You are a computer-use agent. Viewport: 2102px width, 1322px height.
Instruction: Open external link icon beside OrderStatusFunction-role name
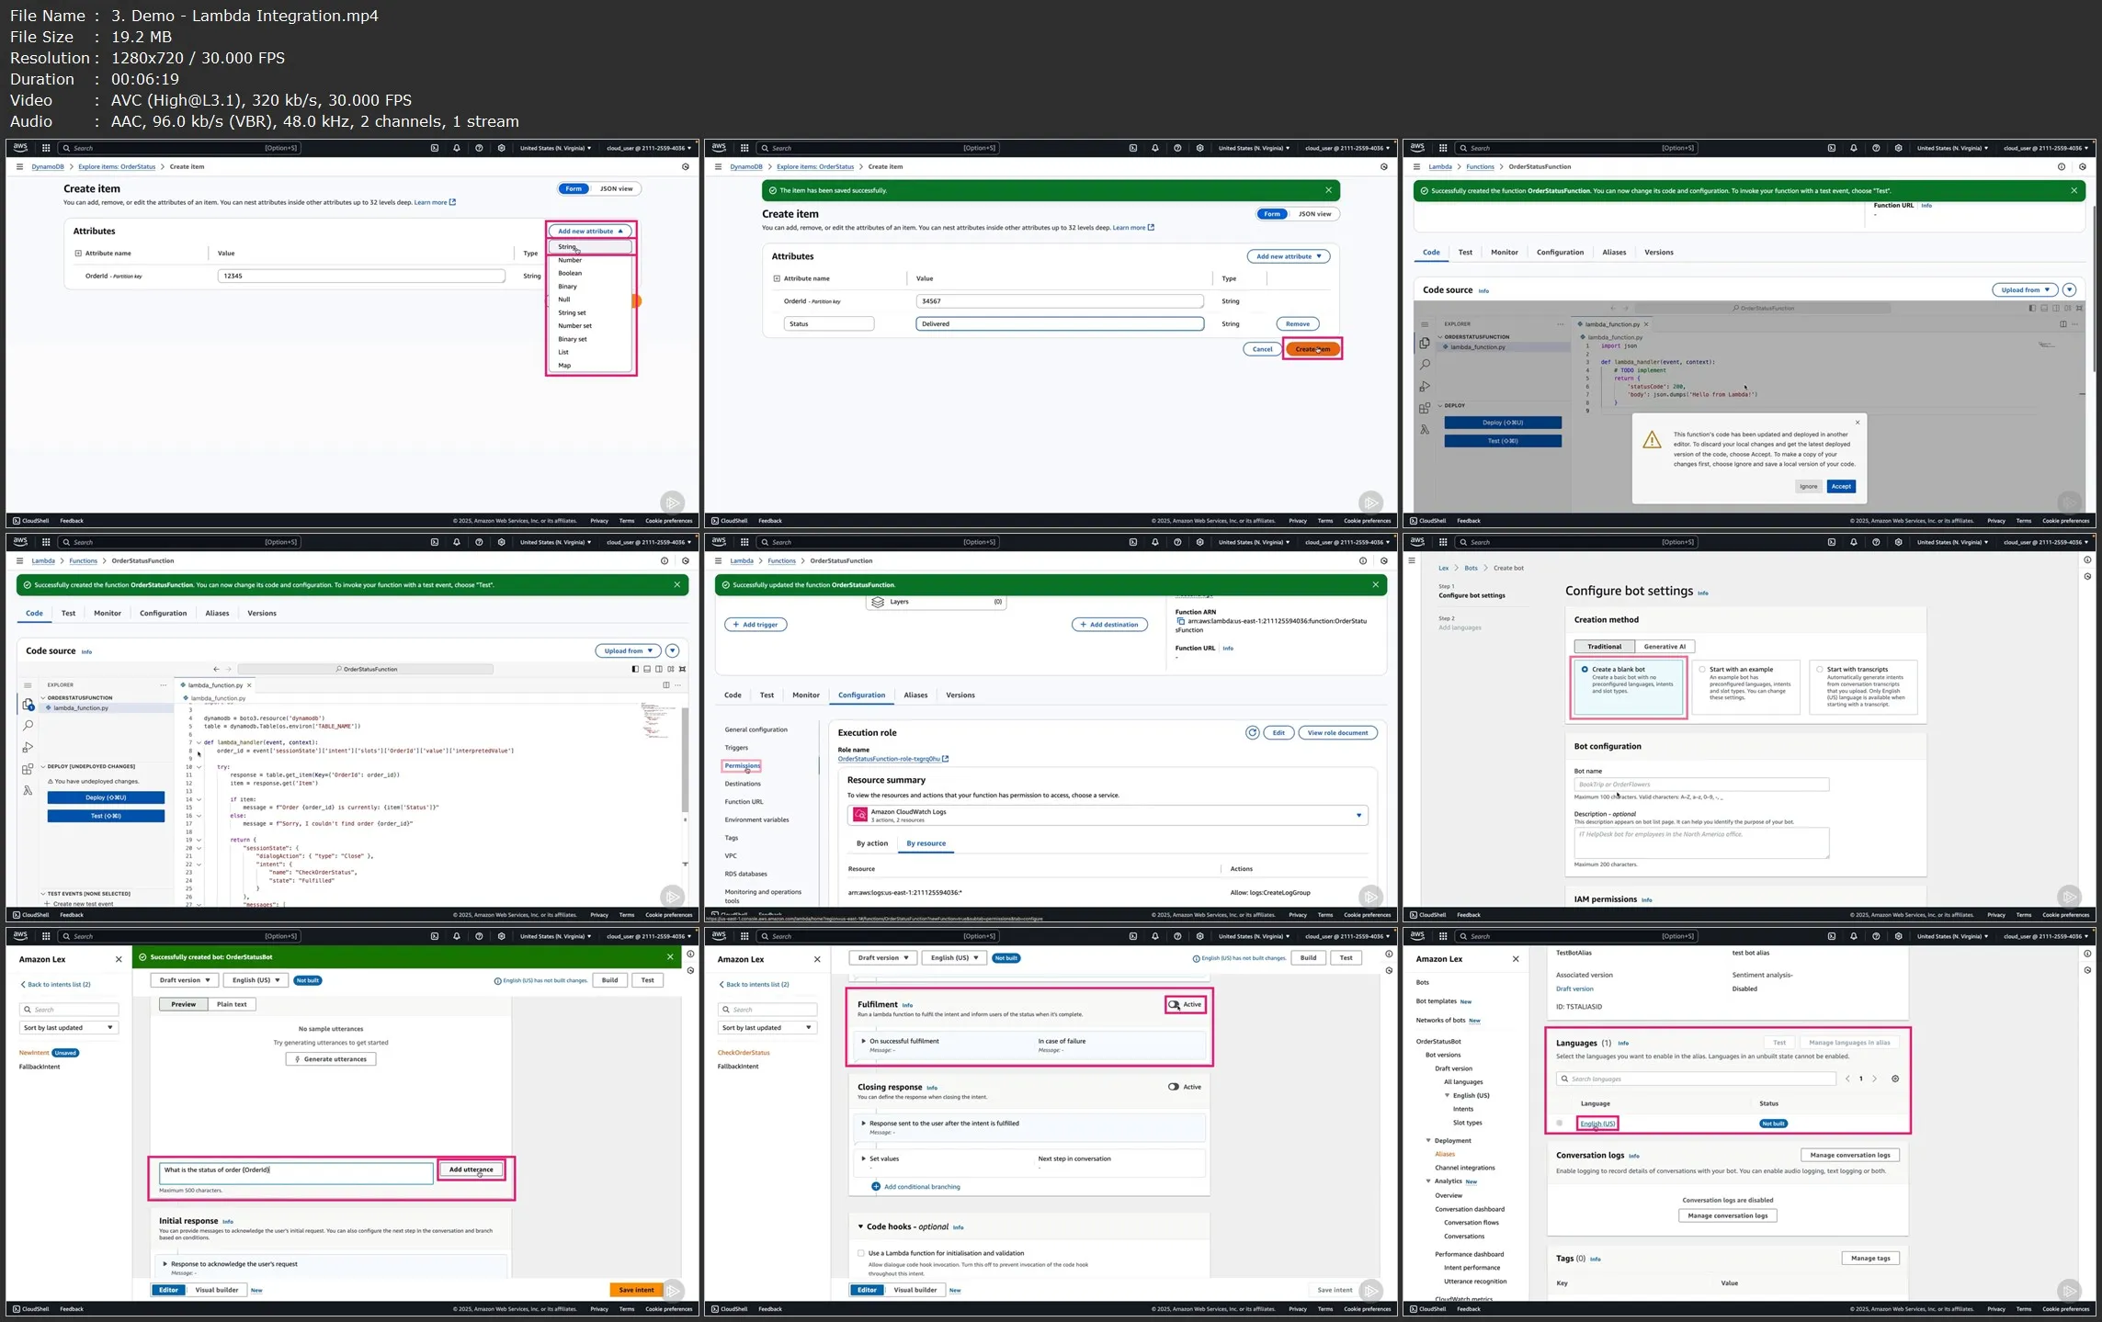(946, 759)
